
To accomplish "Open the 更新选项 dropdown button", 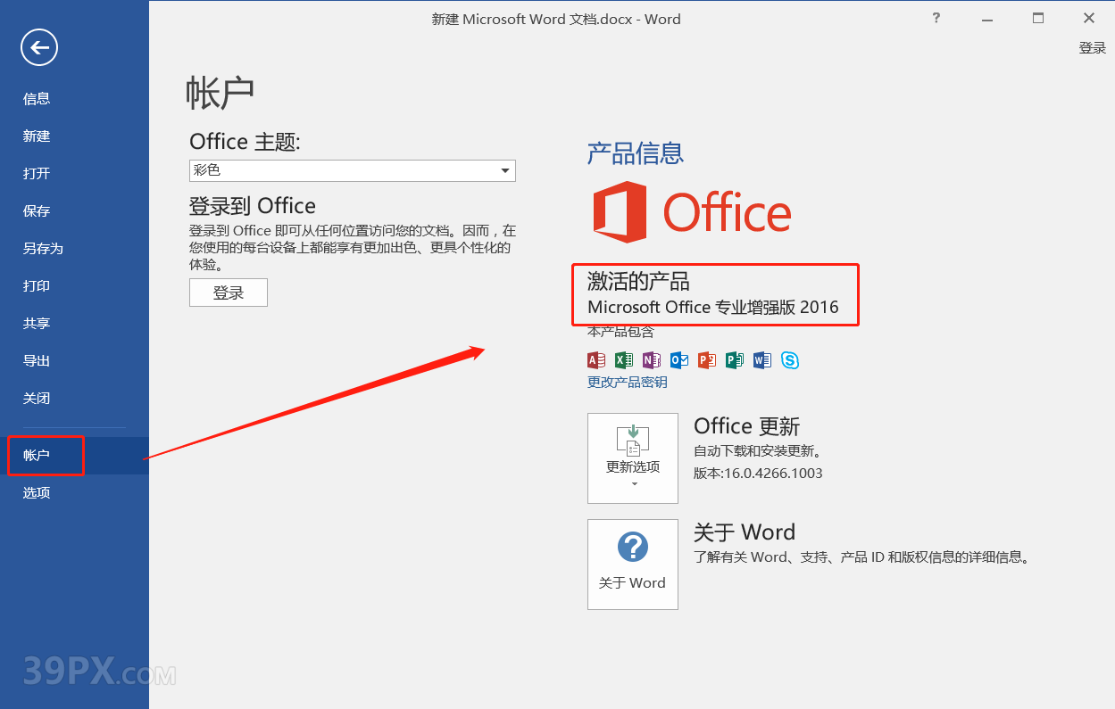I will point(633,458).
